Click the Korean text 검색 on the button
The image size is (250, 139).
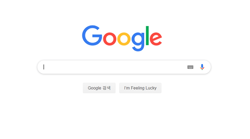click(x=107, y=88)
